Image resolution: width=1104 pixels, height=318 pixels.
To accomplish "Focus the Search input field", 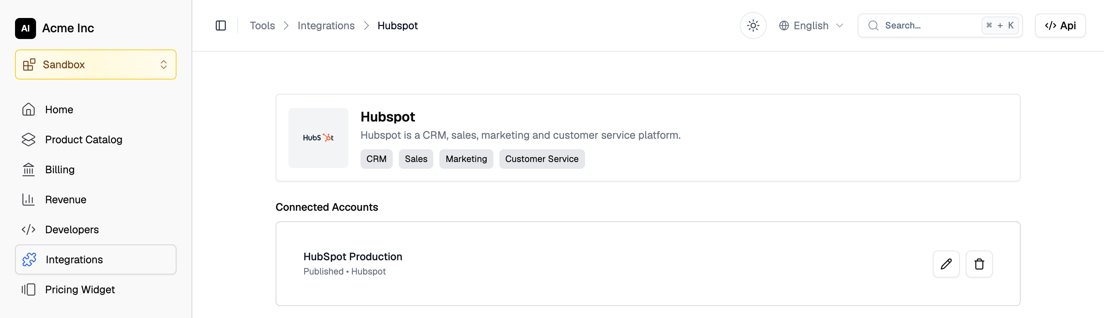I will (x=940, y=25).
